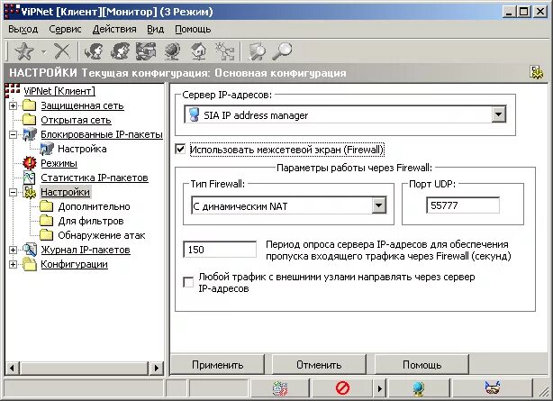
Task: Click the Отменить button
Action: 319,365
